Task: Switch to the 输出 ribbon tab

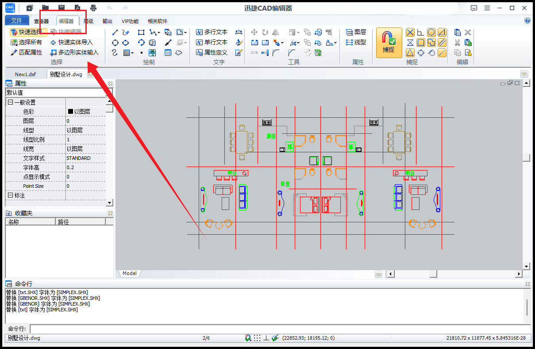Action: [107, 21]
